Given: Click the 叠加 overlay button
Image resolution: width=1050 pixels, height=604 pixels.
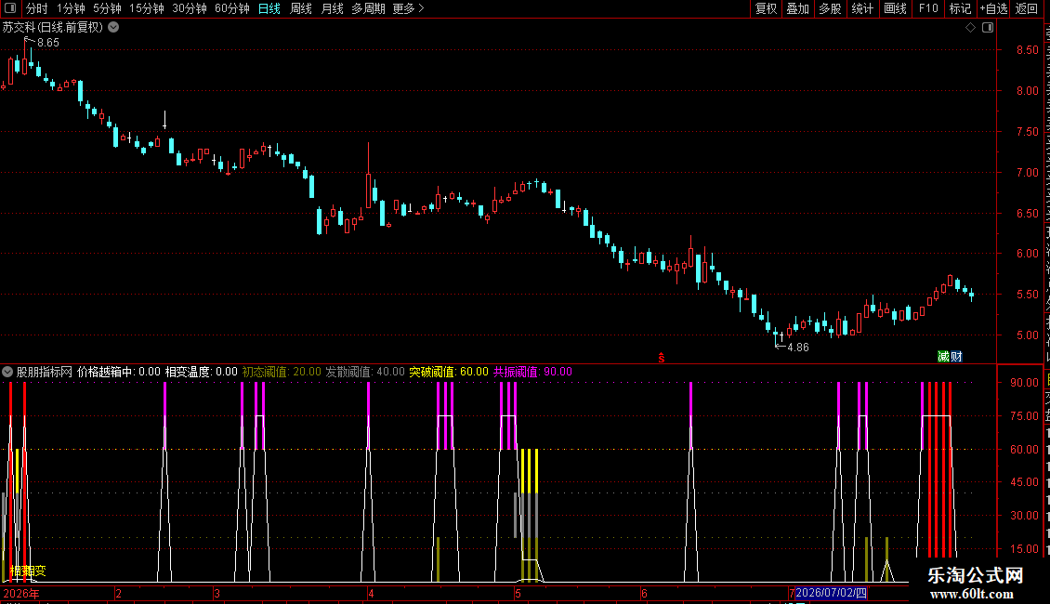Looking at the screenshot, I should coord(797,8).
